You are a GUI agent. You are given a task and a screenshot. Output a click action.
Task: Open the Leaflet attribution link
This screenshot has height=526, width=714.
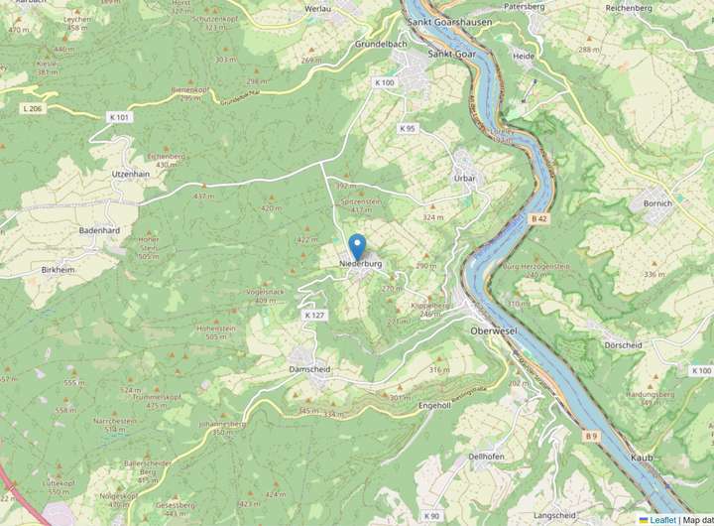[x=662, y=520]
